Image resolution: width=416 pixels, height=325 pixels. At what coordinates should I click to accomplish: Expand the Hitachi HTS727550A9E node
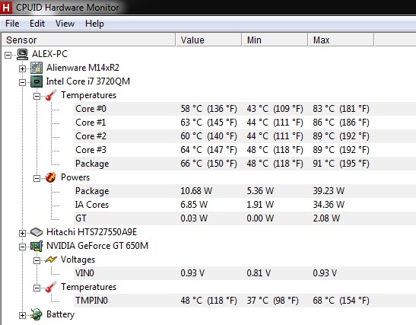tap(22, 234)
